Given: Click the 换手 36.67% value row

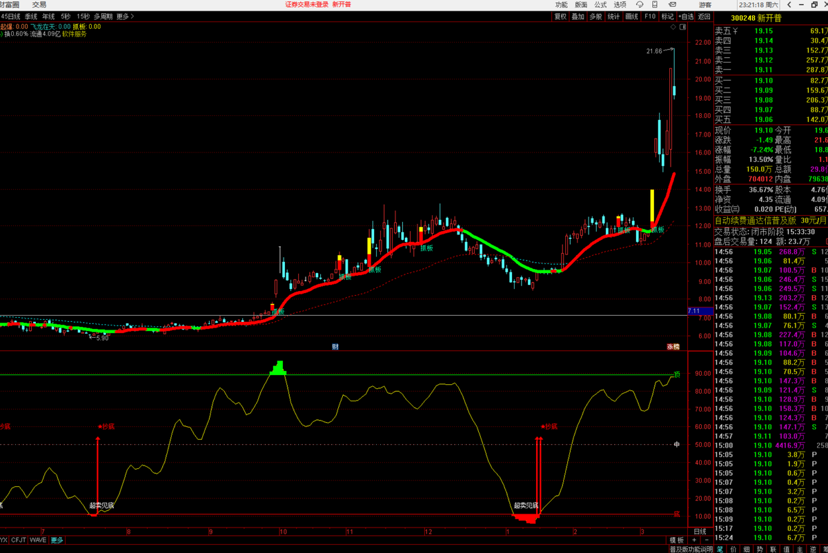Looking at the screenshot, I should 744,189.
